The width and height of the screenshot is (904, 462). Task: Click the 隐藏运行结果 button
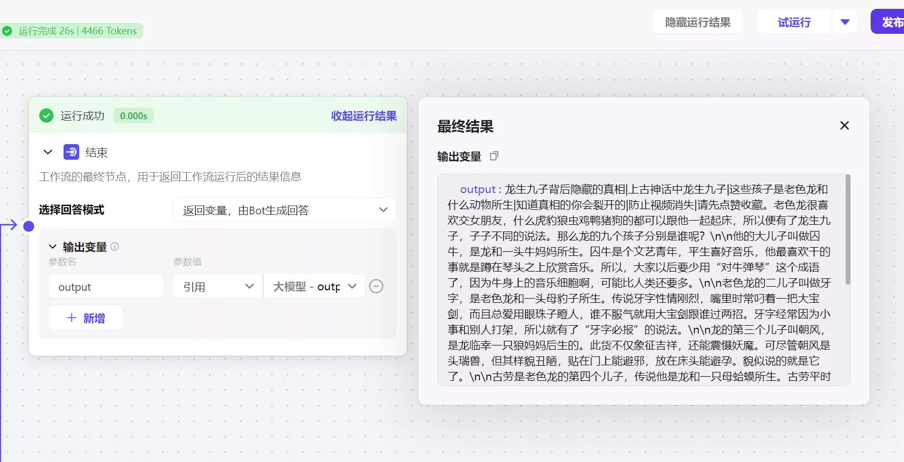point(698,22)
